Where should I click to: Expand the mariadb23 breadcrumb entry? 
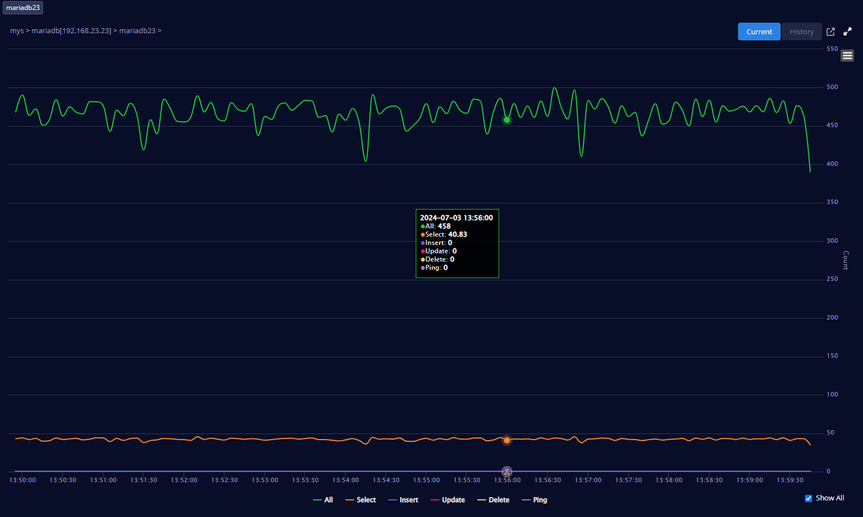(x=137, y=31)
